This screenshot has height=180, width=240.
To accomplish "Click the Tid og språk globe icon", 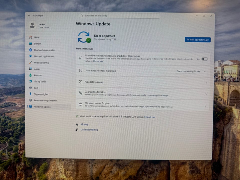I will pos(30,81).
